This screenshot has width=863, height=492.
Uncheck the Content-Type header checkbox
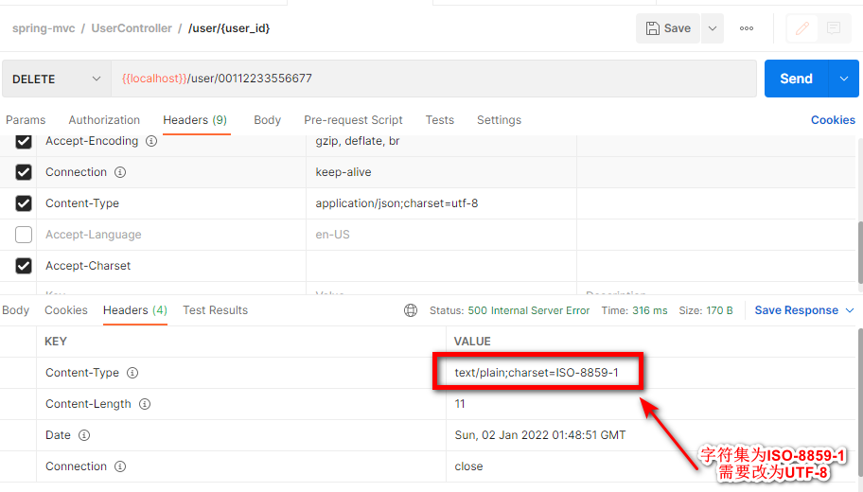pyautogui.click(x=23, y=203)
